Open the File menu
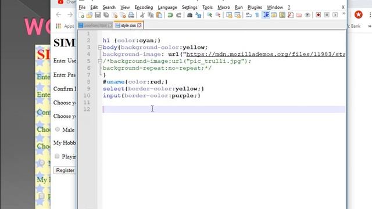Image resolution: width=372 pixels, height=209 pixels. click(82, 8)
